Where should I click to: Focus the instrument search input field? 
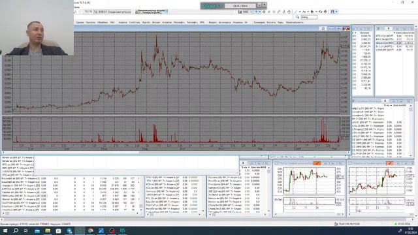309,17
